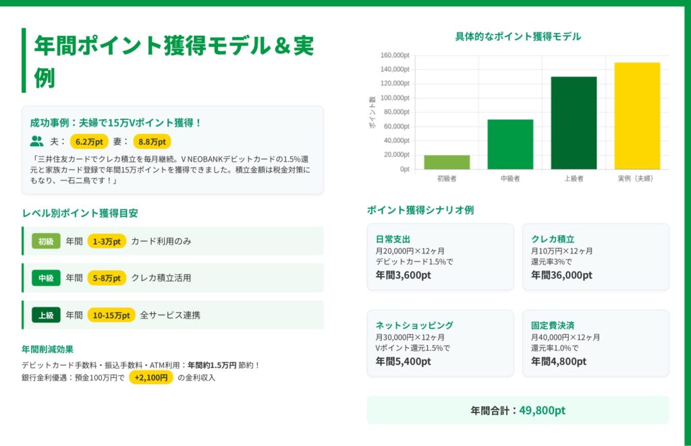This screenshot has height=446, width=691.
Task: Open the 日常支出 scenario card
Action: [x=440, y=257]
